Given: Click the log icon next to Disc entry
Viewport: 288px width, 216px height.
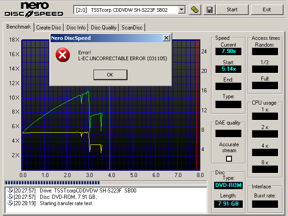Looking at the screenshot, I should click(x=10, y=197).
